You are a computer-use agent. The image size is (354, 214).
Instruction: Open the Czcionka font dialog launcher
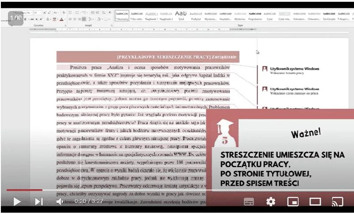coord(65,26)
